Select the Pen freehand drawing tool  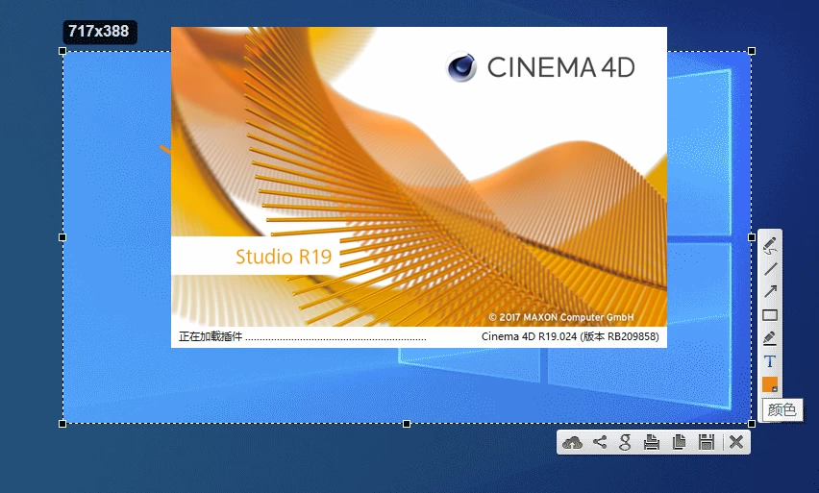[x=770, y=246]
